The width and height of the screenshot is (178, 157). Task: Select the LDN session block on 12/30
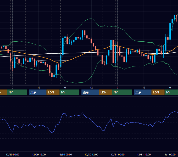click(105, 92)
